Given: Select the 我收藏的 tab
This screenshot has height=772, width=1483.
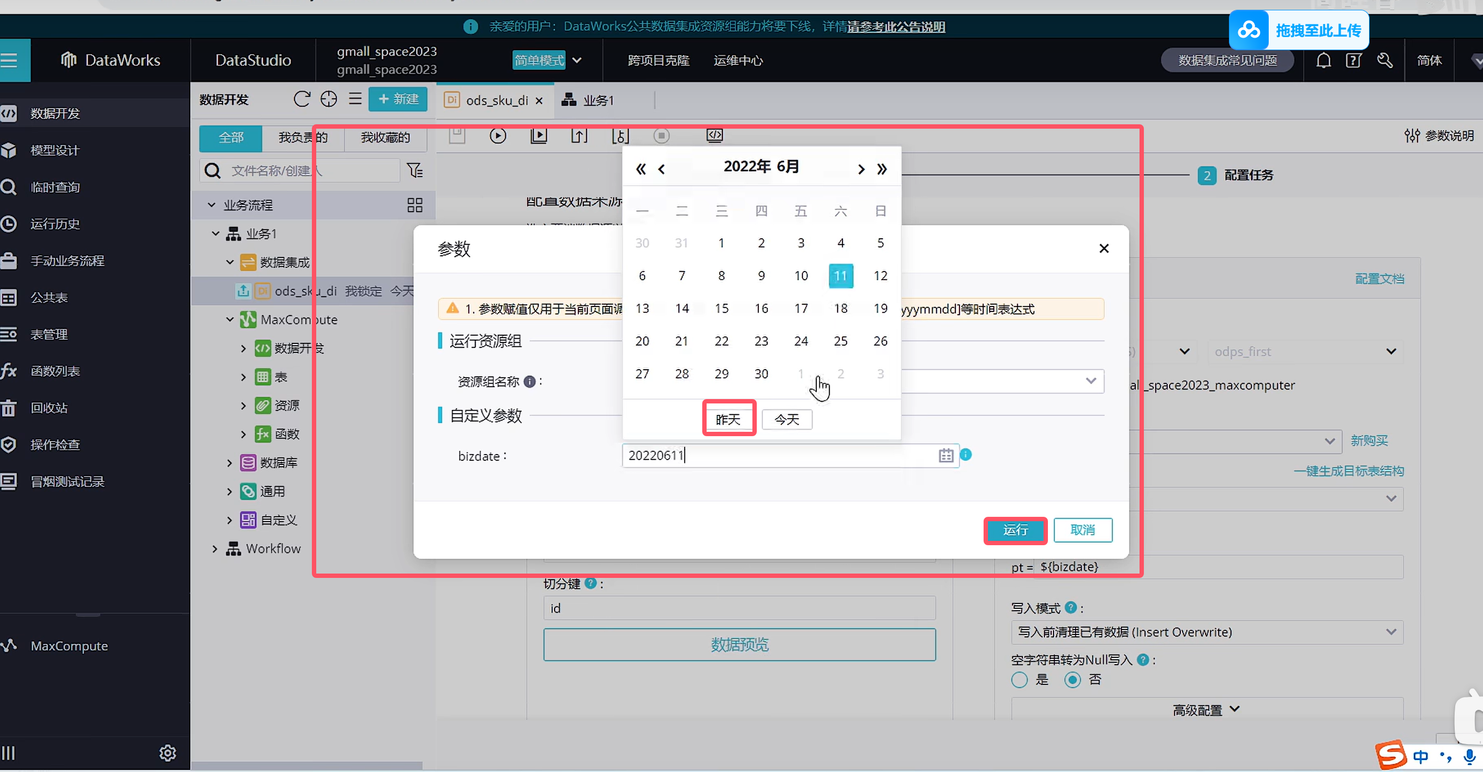Looking at the screenshot, I should click(x=385, y=137).
